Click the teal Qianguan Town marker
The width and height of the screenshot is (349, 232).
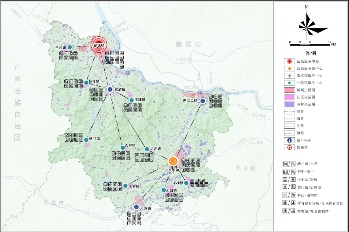pos(125,186)
